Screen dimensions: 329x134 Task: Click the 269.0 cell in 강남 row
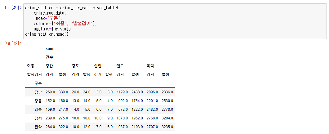click(50, 92)
